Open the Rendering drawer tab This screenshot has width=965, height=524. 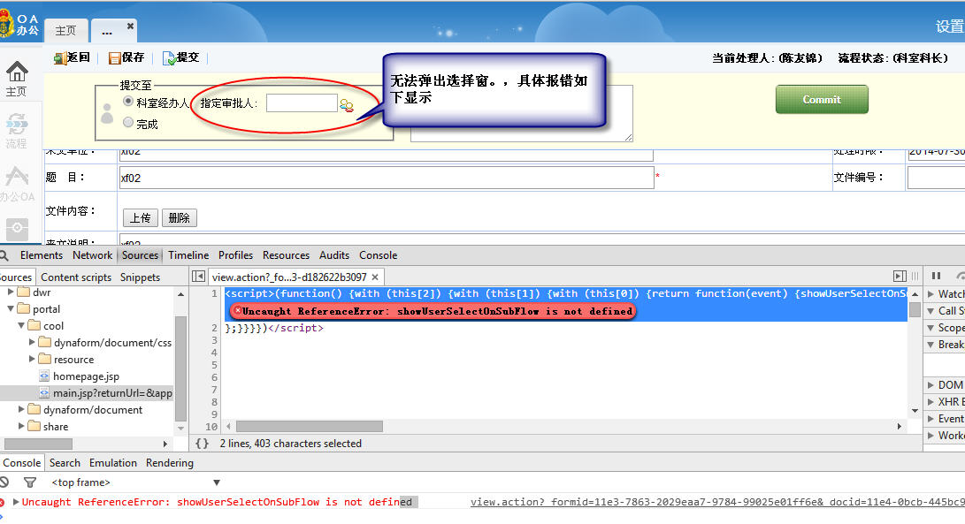click(170, 463)
